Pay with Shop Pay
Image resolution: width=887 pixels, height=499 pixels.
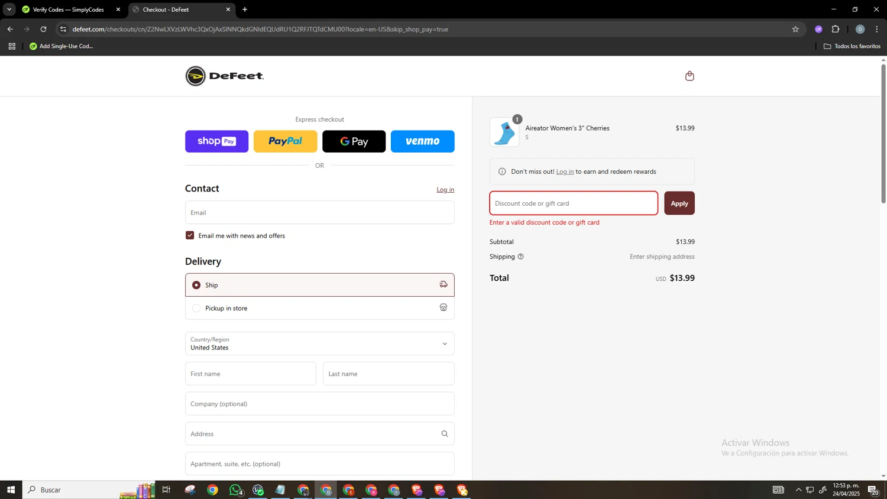[x=217, y=141]
